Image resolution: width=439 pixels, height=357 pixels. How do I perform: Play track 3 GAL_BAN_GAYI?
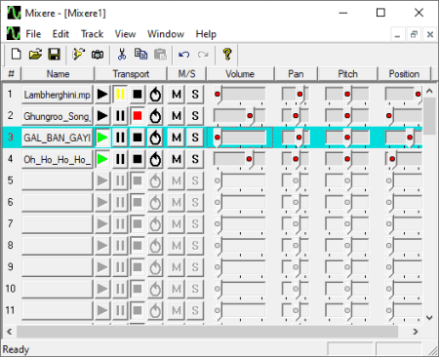[x=102, y=138]
